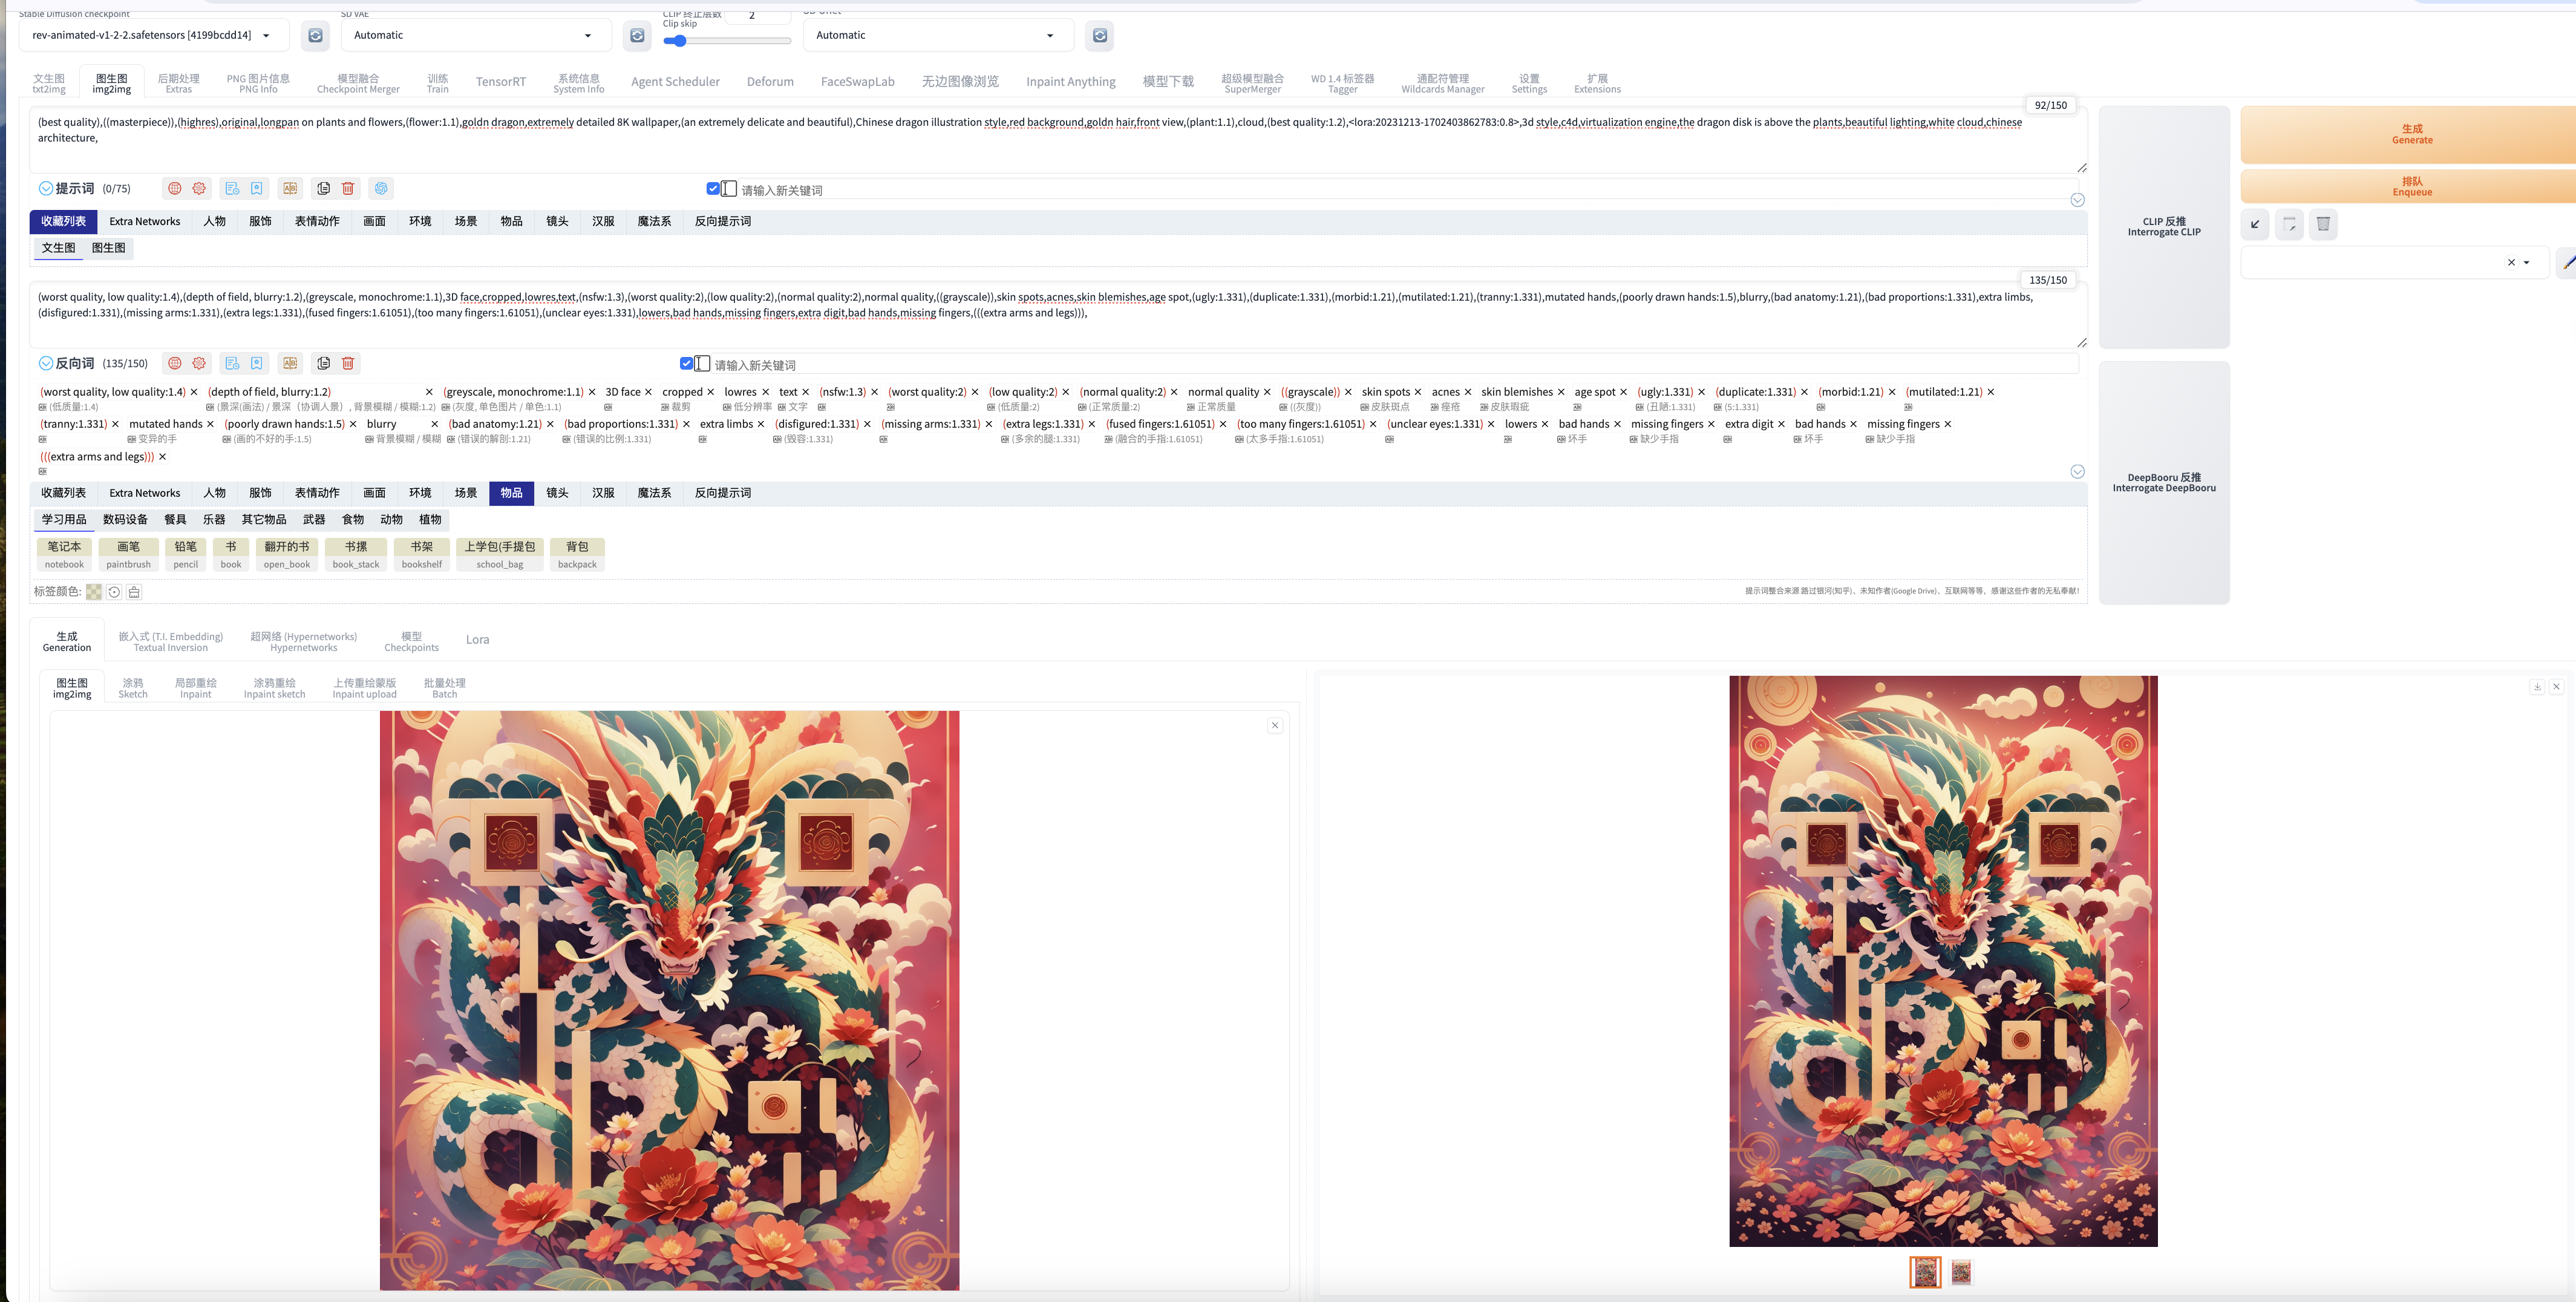The height and width of the screenshot is (1302, 2576).
Task: Switch to 文生图 txt2img tab
Action: point(49,83)
